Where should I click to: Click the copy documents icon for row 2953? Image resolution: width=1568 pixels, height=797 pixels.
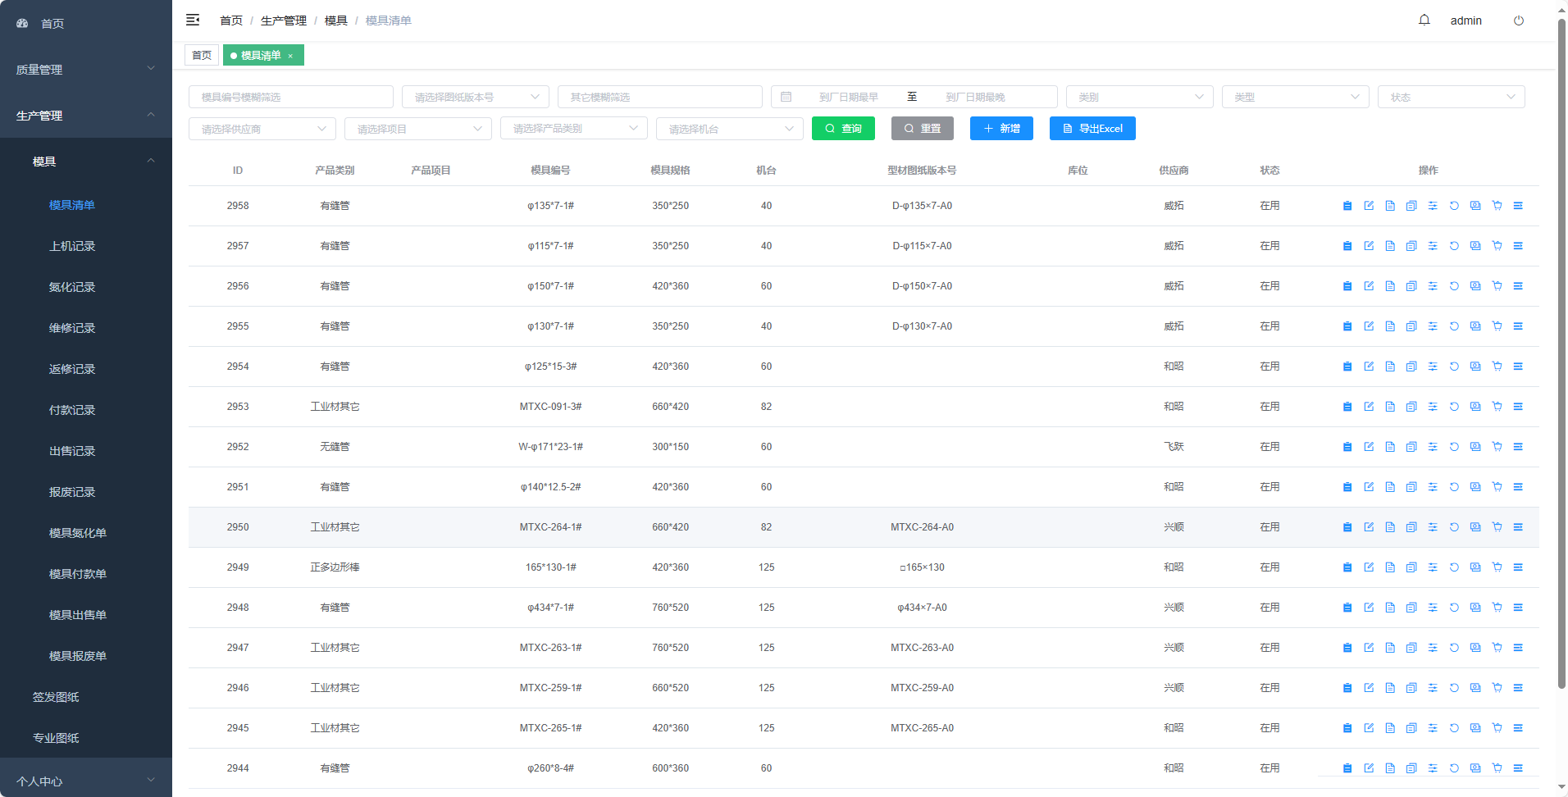pos(1411,407)
